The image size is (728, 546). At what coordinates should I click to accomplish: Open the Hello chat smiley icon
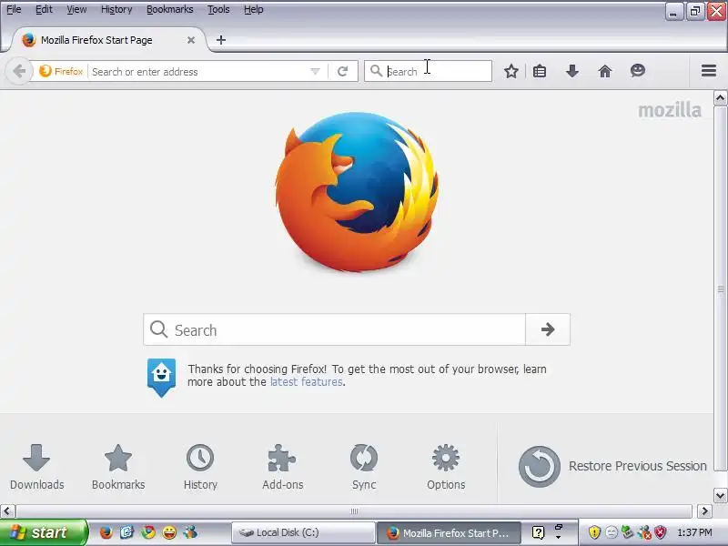(638, 71)
